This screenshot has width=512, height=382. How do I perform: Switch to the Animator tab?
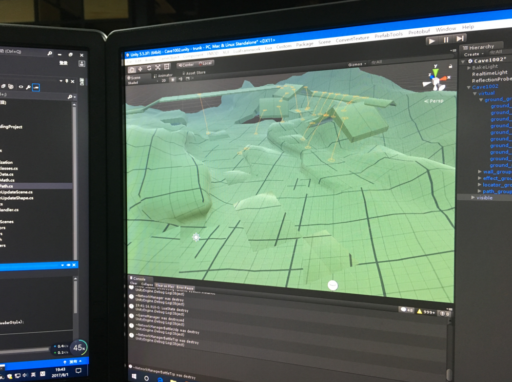(163, 76)
